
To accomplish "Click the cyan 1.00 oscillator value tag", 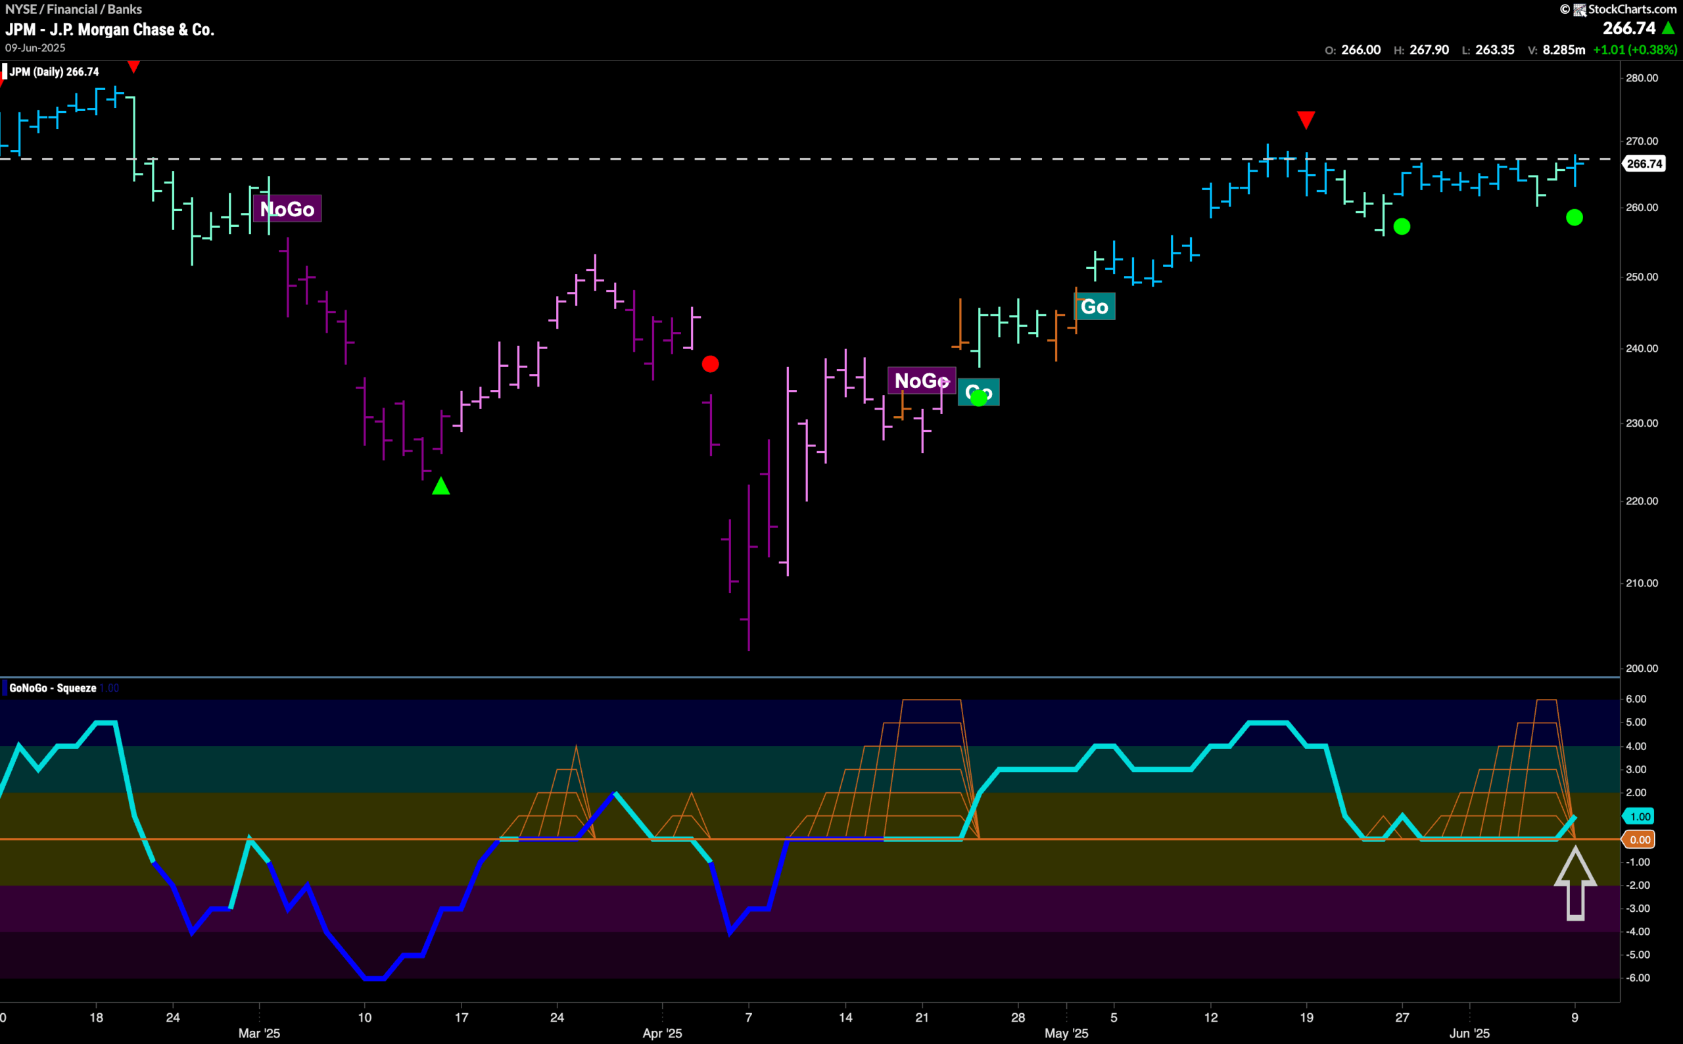I will [x=1638, y=816].
